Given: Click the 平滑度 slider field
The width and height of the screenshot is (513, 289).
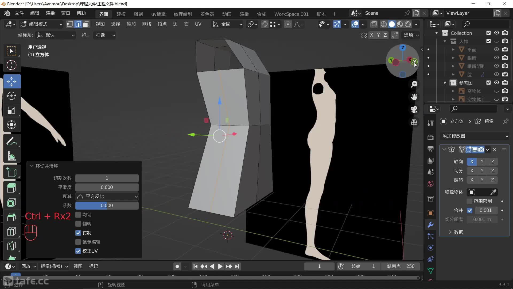Looking at the screenshot, I should [107, 187].
